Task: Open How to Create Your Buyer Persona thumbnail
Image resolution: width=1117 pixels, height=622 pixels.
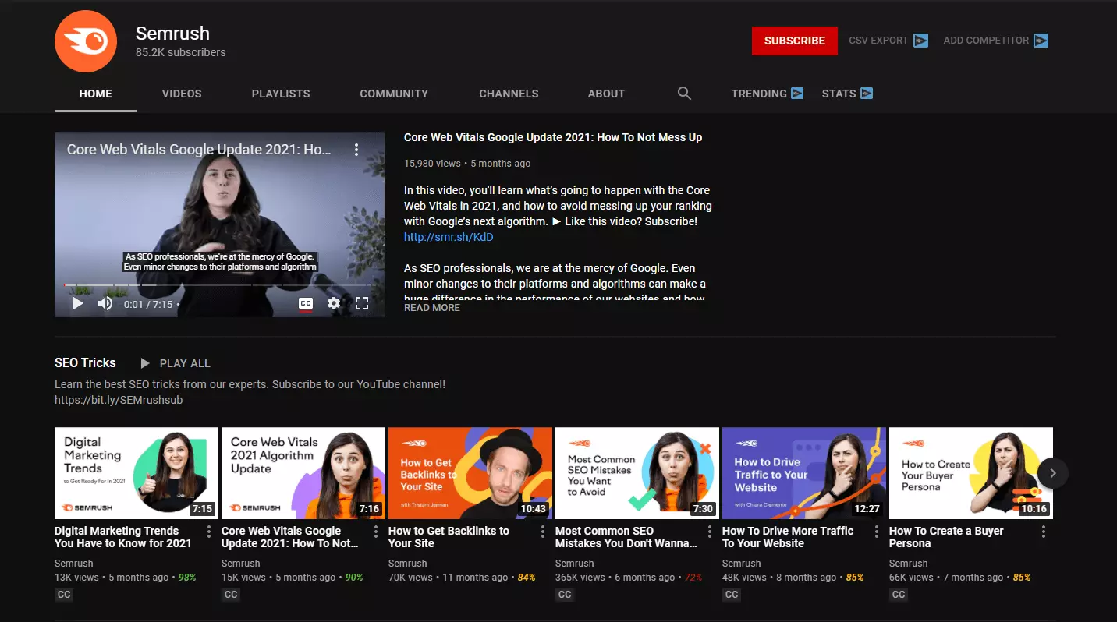Action: (971, 473)
